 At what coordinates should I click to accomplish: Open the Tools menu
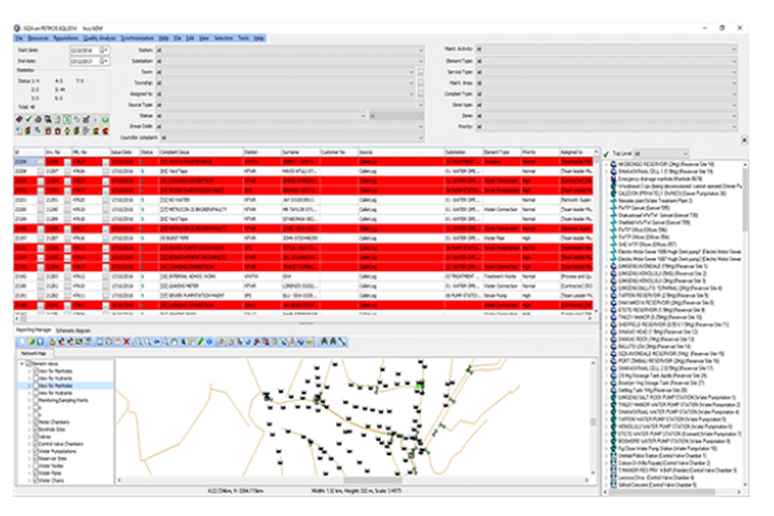click(x=243, y=38)
